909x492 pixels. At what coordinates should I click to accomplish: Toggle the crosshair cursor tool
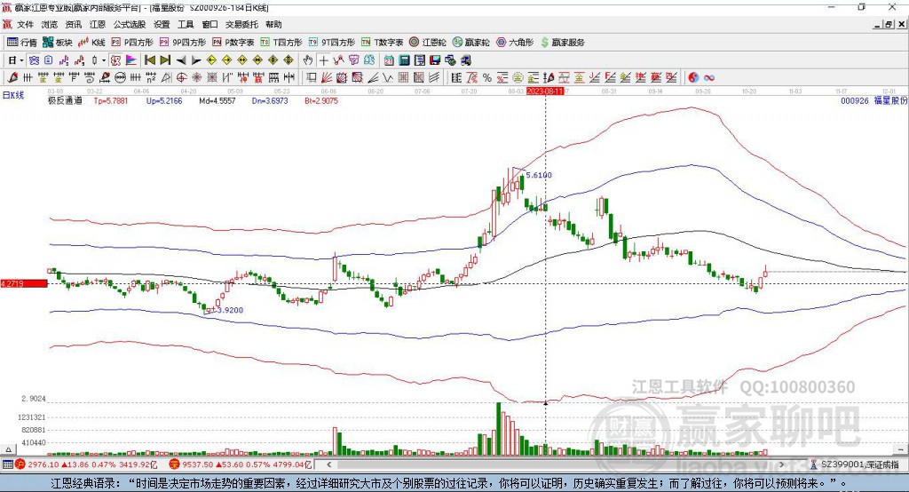(x=323, y=60)
